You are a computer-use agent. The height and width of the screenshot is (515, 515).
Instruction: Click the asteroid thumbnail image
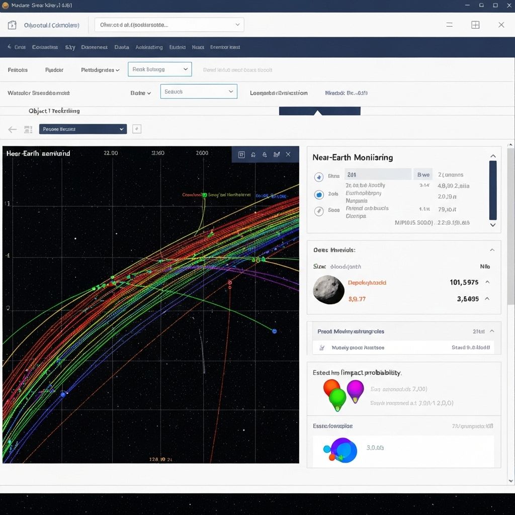[329, 290]
